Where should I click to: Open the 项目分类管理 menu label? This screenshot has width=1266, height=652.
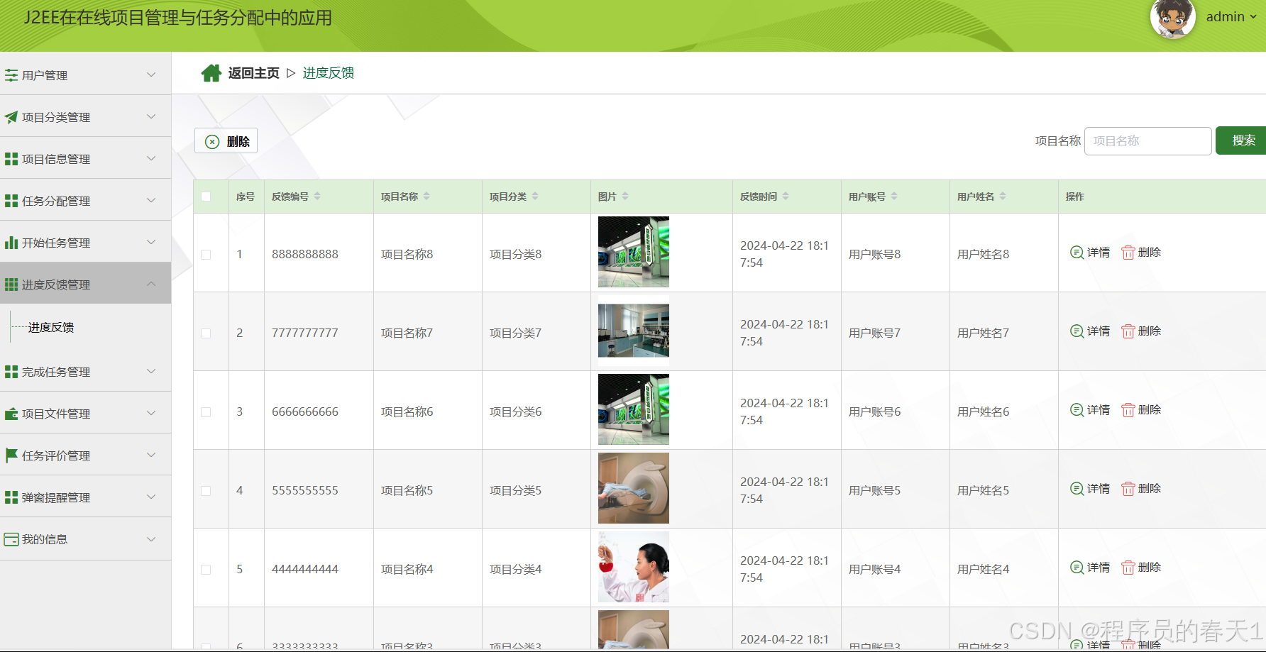click(x=56, y=117)
